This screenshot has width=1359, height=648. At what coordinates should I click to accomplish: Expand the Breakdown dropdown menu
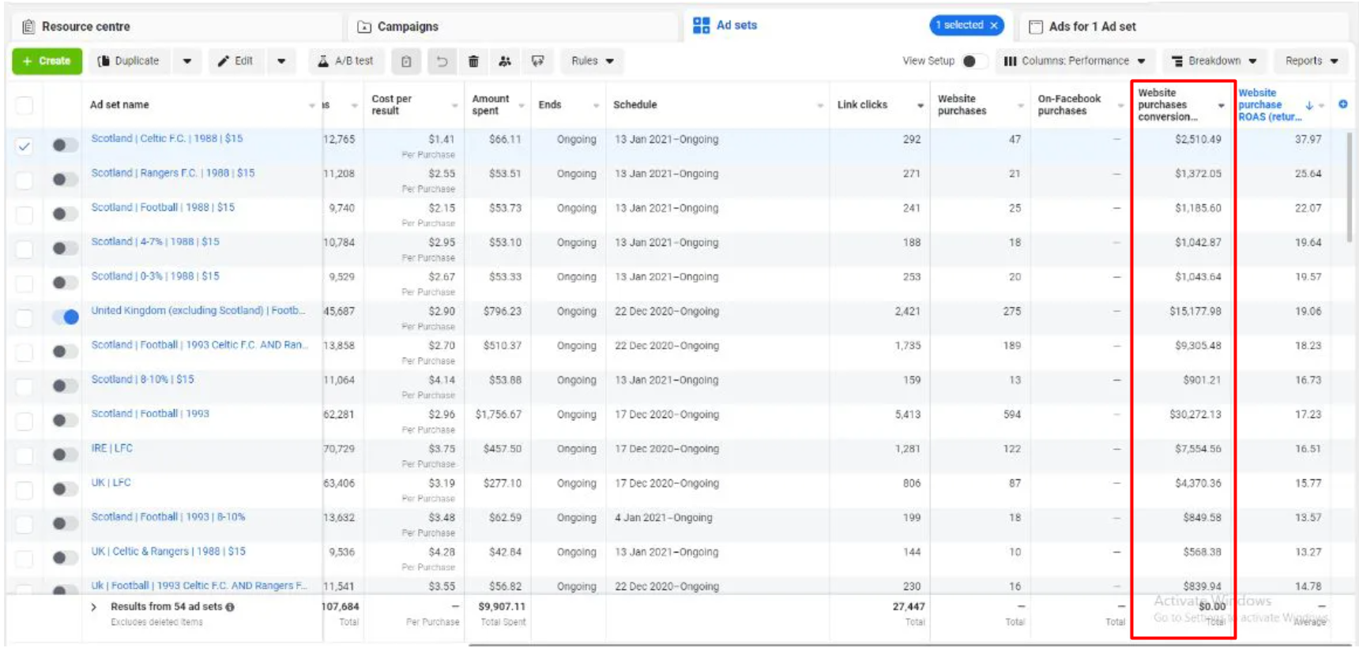[x=1213, y=61]
